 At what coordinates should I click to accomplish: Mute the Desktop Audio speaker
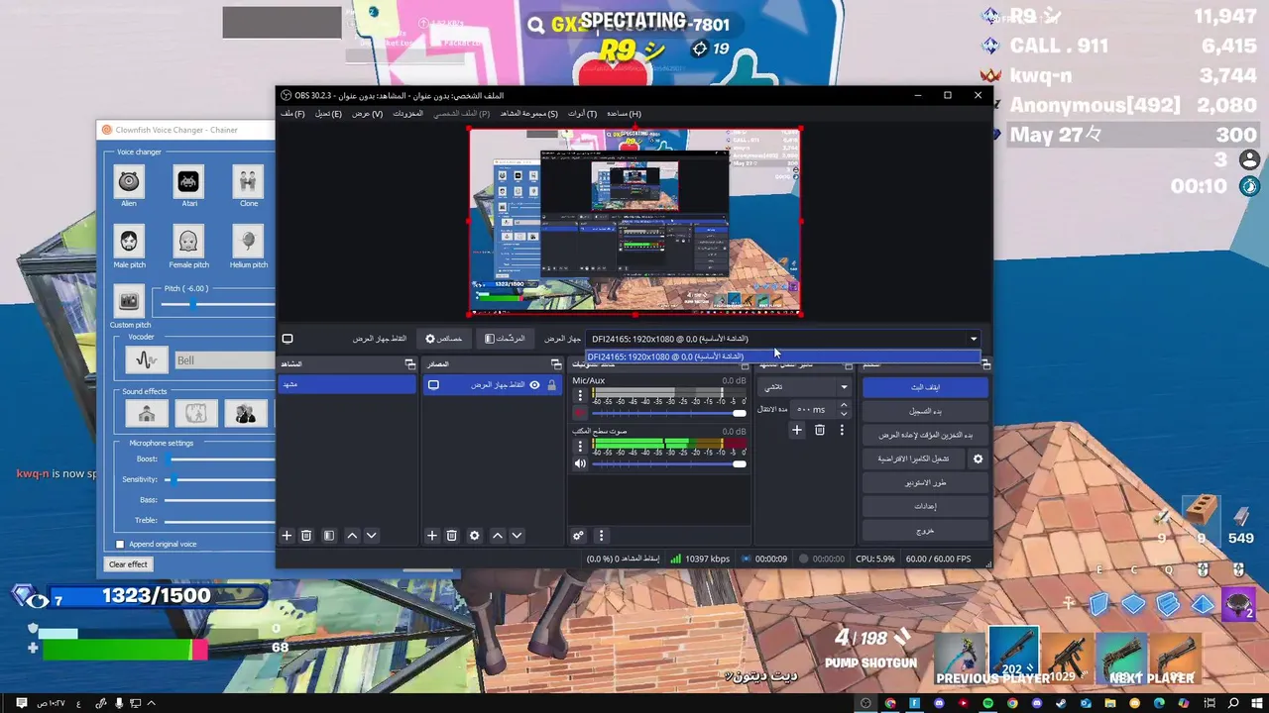[580, 463]
